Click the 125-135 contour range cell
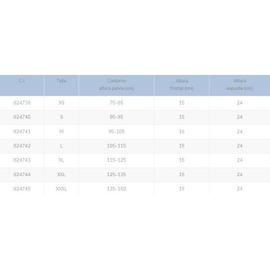Screen dimensions: 270x270 click(116, 174)
